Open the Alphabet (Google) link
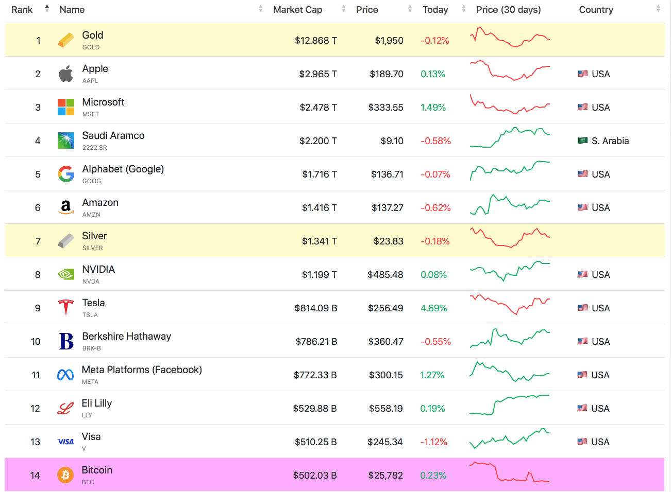The width and height of the screenshot is (671, 492). pos(123,169)
